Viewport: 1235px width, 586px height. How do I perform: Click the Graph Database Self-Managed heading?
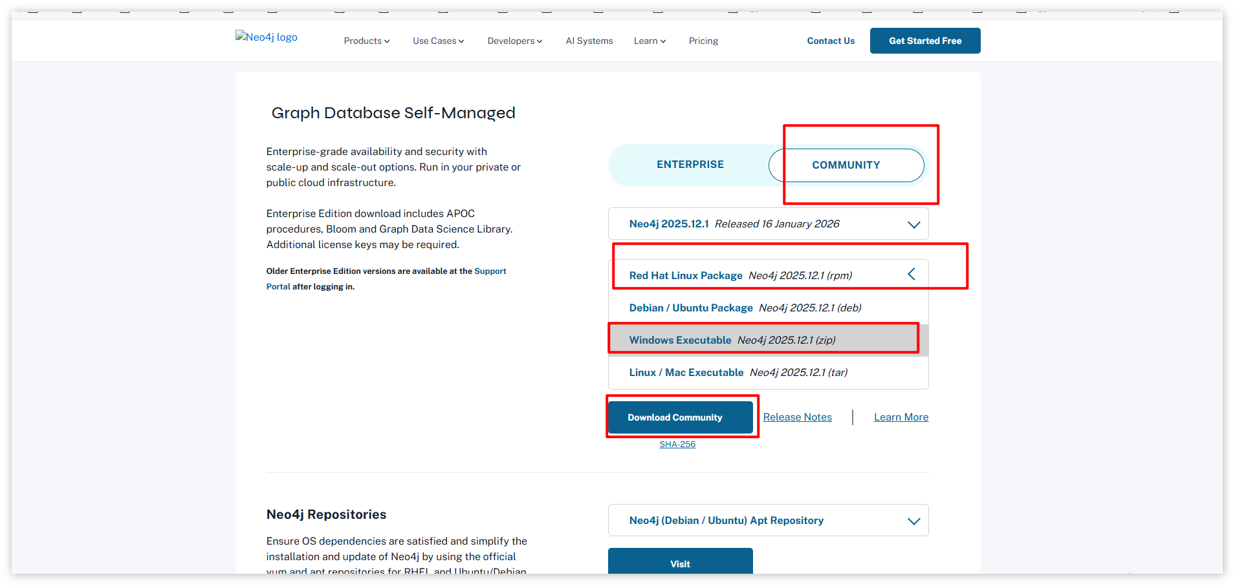pos(393,113)
